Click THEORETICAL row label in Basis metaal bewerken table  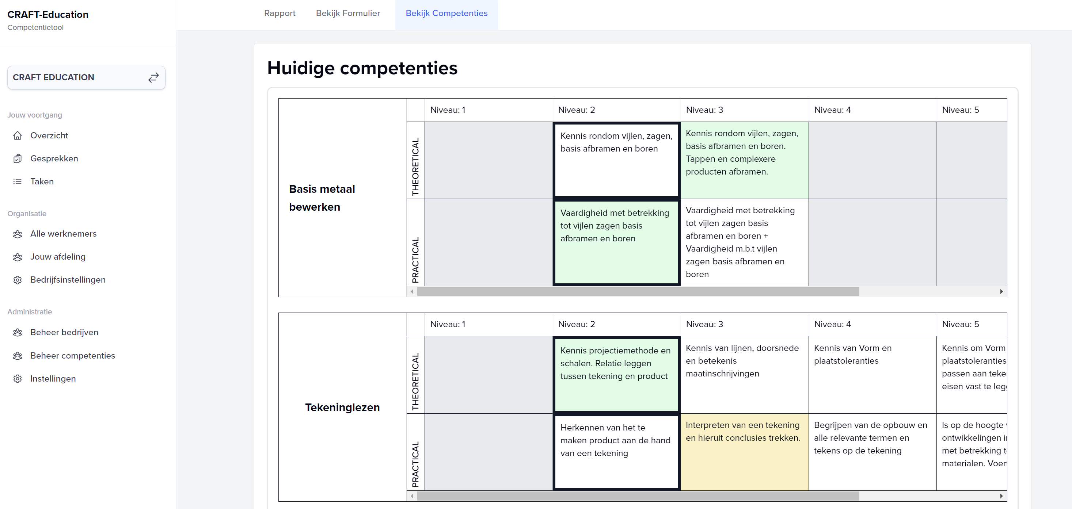click(415, 167)
